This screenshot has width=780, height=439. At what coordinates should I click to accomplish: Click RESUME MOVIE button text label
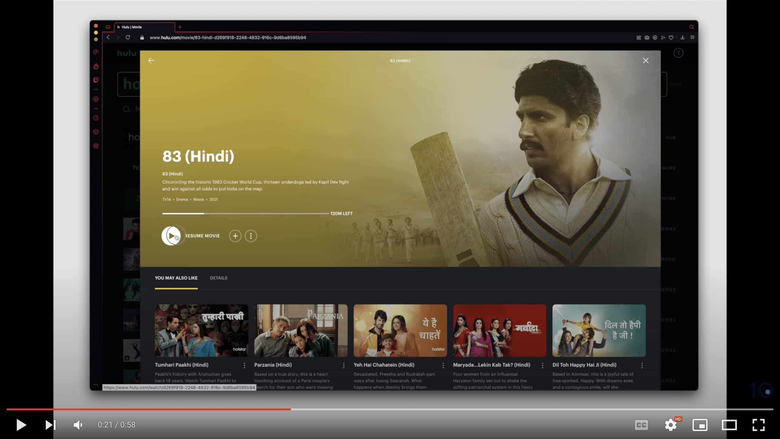pyautogui.click(x=202, y=235)
